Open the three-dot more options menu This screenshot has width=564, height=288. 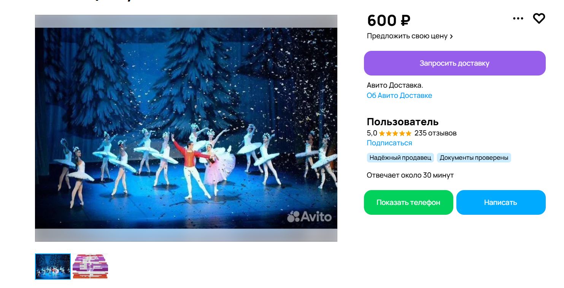(x=518, y=19)
